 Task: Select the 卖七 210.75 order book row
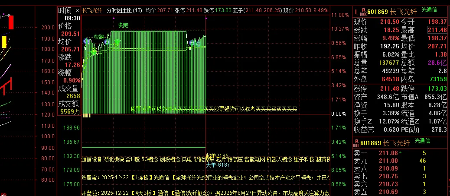coord(400,177)
